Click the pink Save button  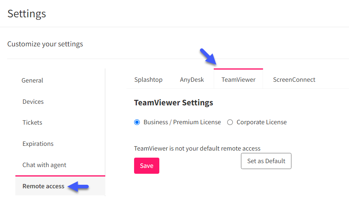coord(147,166)
